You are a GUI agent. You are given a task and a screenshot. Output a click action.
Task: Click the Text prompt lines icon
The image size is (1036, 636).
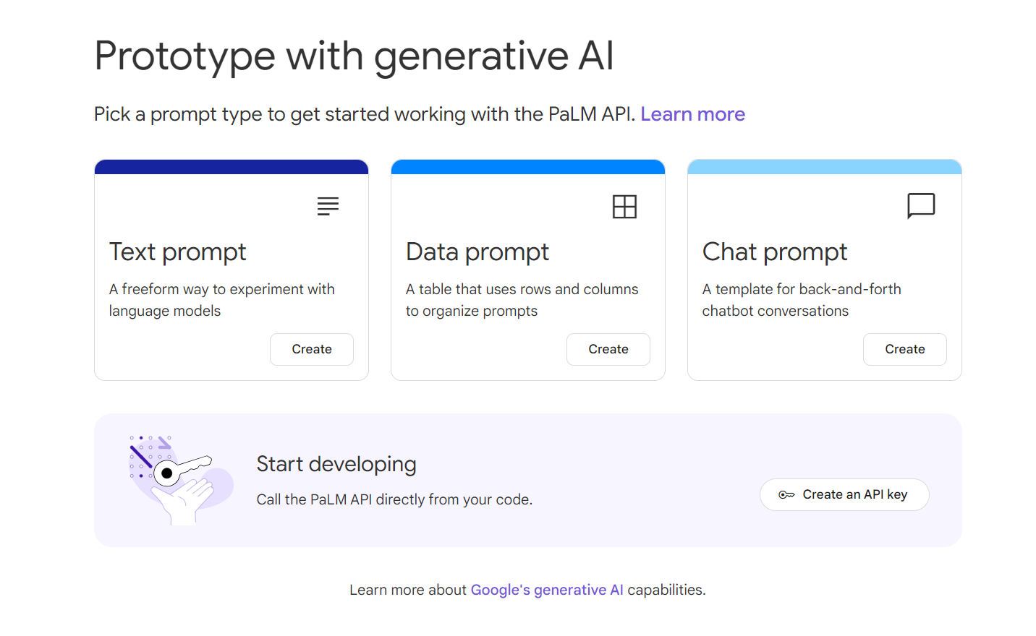click(x=328, y=206)
